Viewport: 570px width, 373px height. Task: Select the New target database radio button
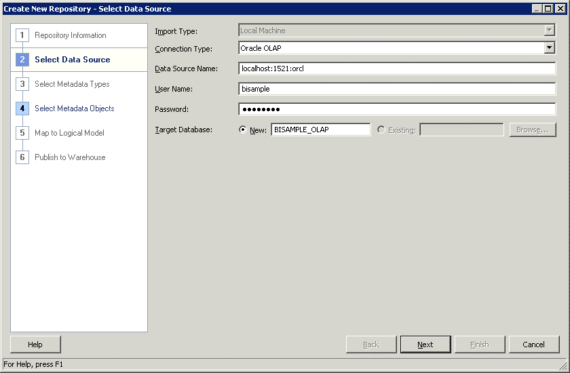click(243, 130)
